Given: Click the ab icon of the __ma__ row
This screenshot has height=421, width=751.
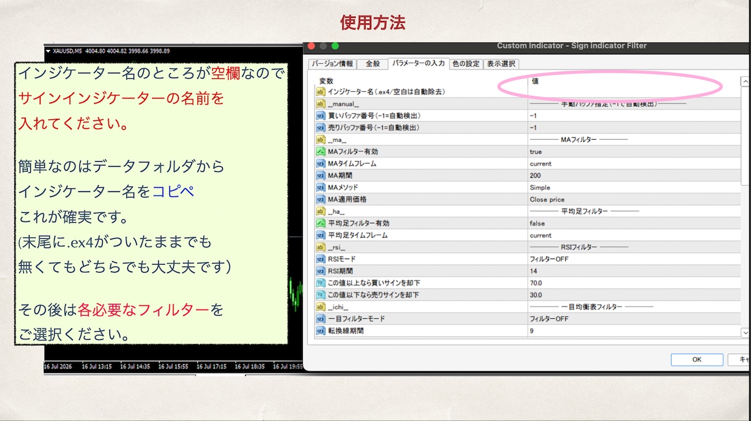Looking at the screenshot, I should (320, 140).
